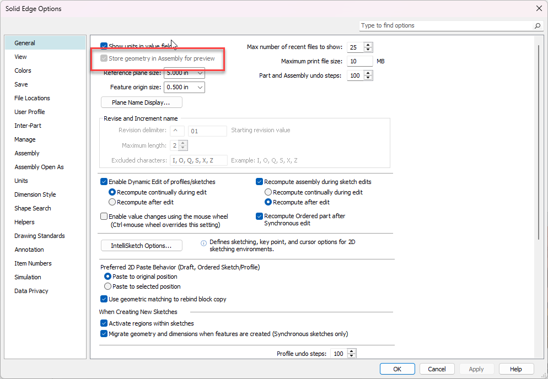Click the Help button
Image resolution: width=548 pixels, height=379 pixels.
516,369
